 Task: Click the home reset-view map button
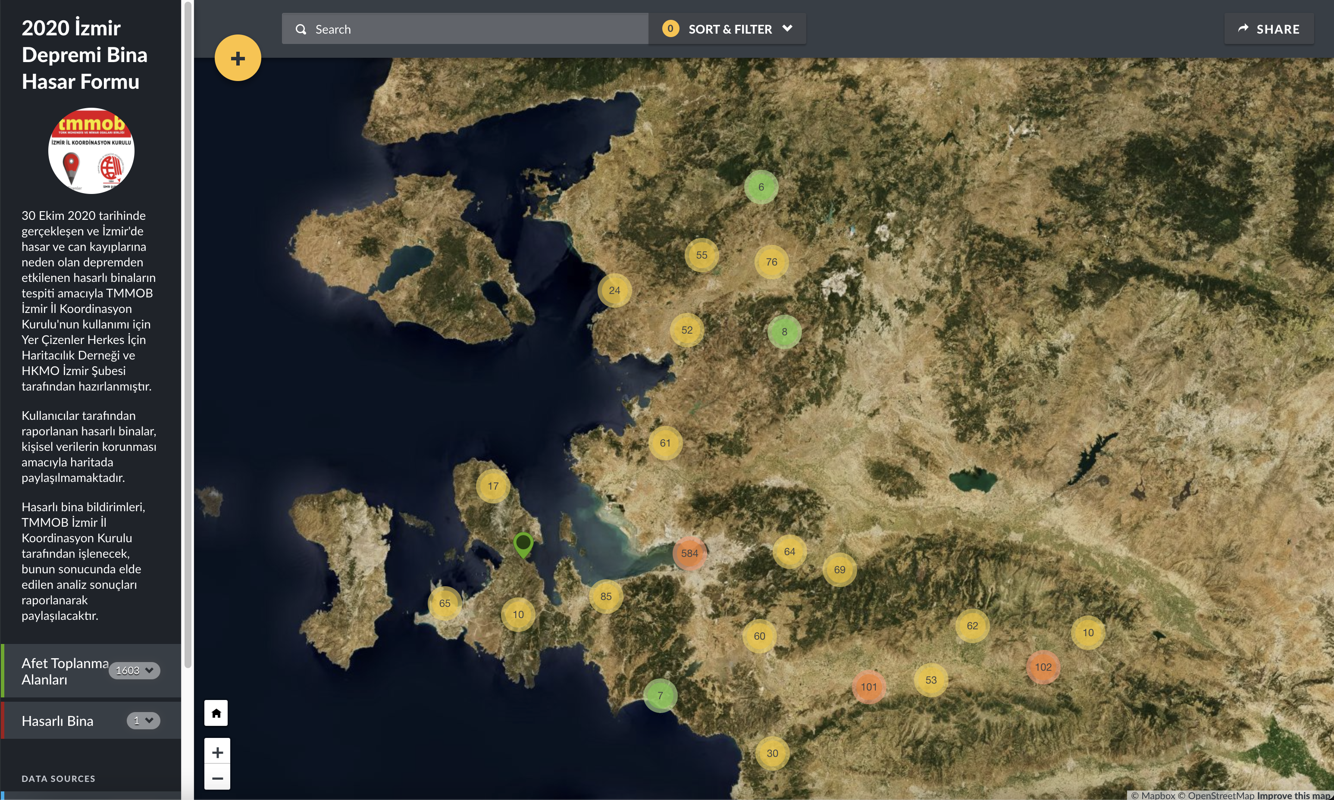click(x=216, y=713)
